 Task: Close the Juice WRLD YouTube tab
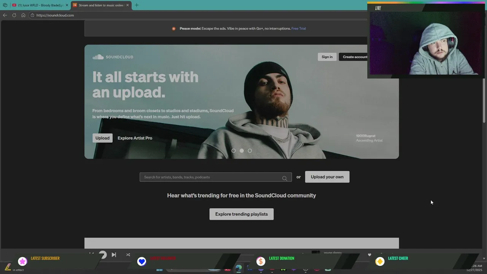67,5
